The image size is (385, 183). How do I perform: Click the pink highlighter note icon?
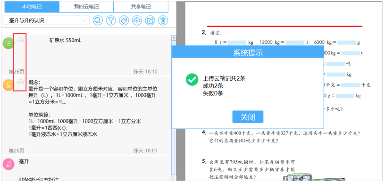[8, 164]
